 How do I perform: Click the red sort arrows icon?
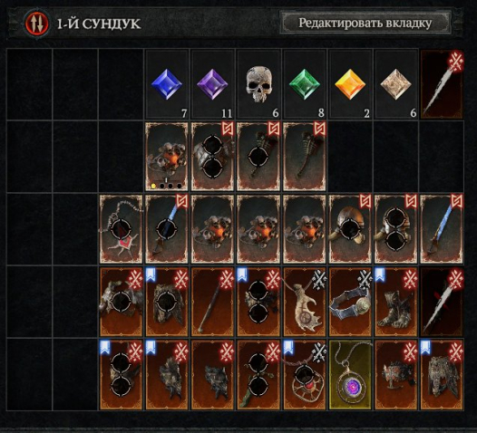click(37, 24)
